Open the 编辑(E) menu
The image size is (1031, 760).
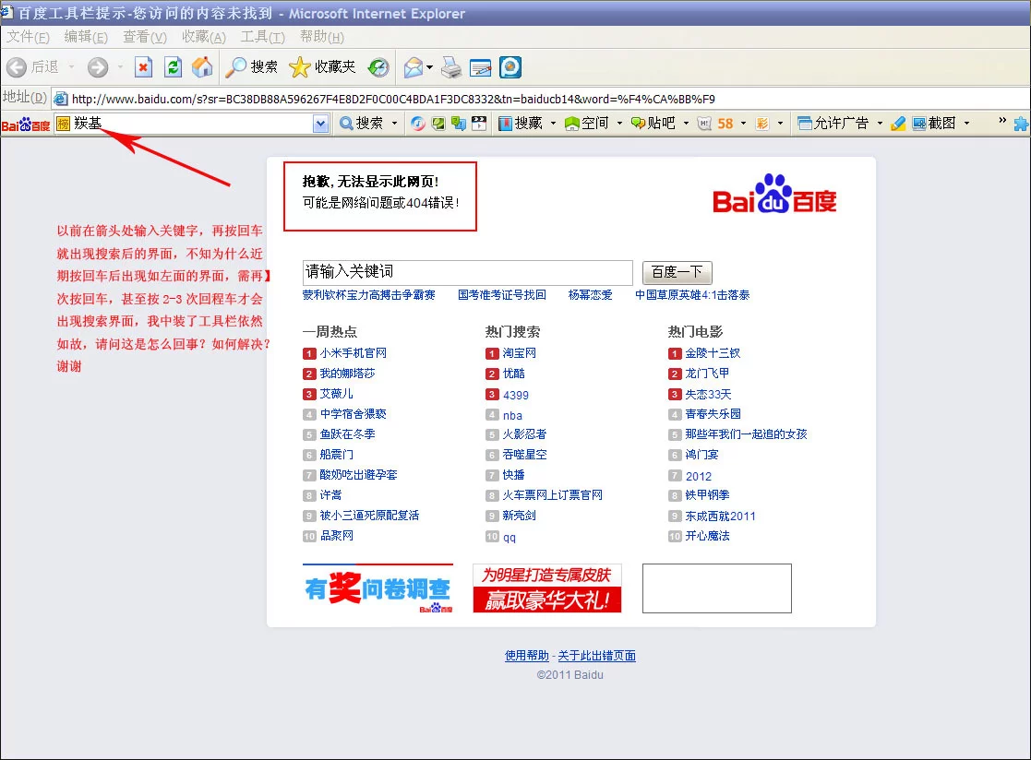pyautogui.click(x=86, y=37)
